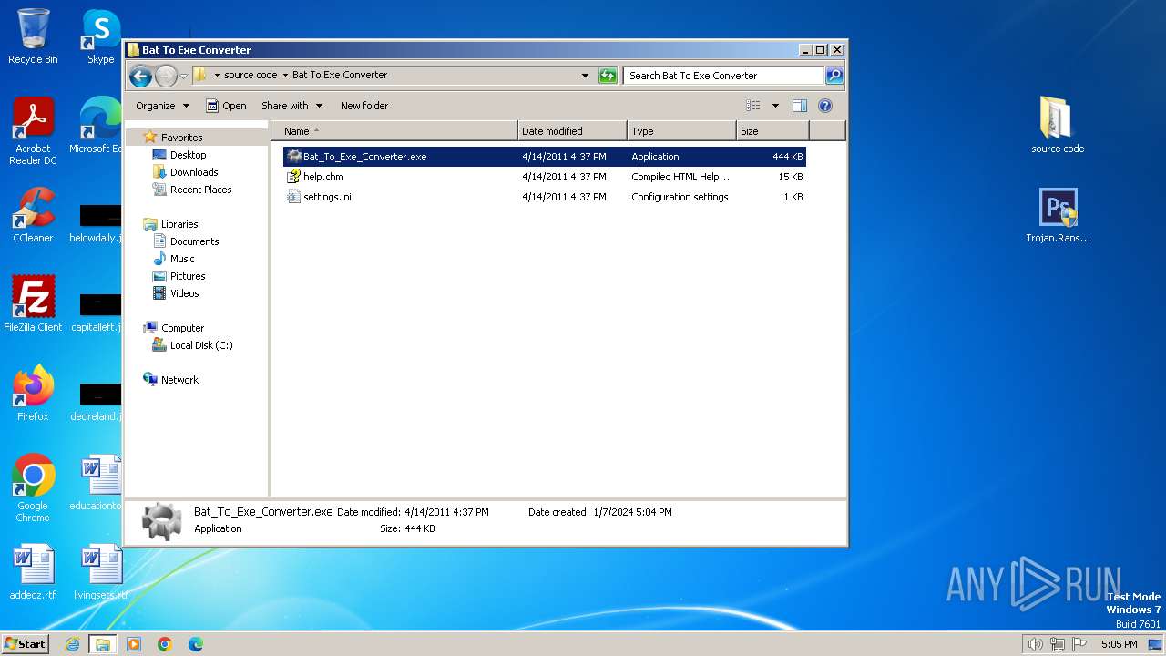Sort by the Type column header
Image resolution: width=1166 pixels, height=656 pixels.
point(681,131)
